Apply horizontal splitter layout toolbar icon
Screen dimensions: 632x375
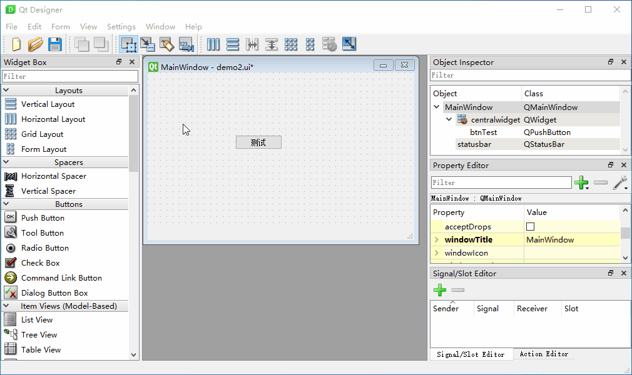click(x=252, y=44)
